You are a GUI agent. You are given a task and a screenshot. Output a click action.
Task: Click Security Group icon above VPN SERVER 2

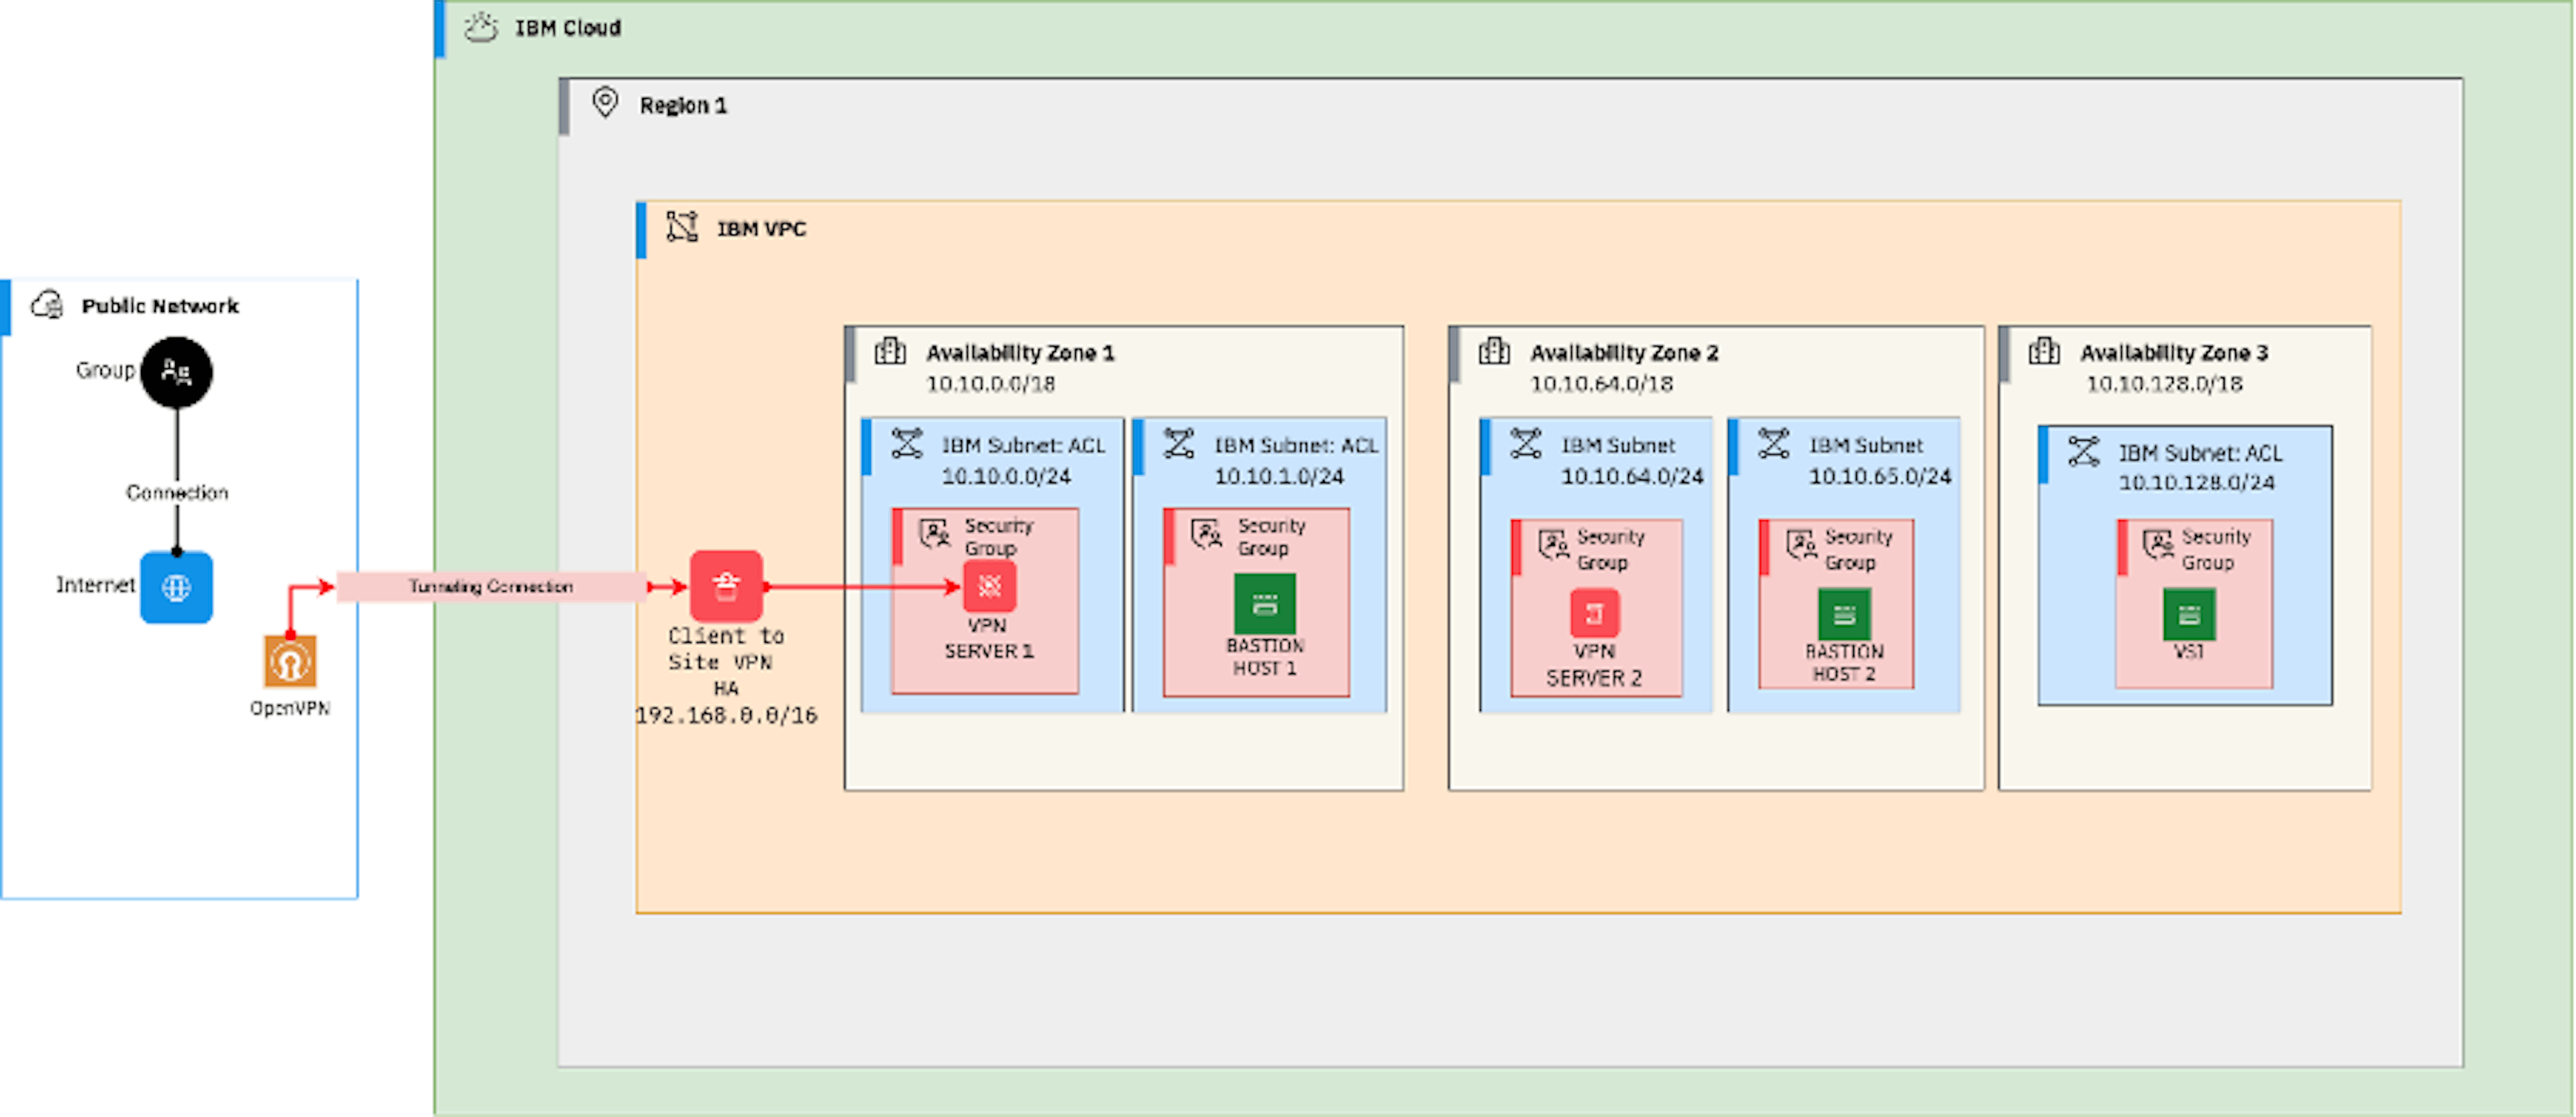1554,545
